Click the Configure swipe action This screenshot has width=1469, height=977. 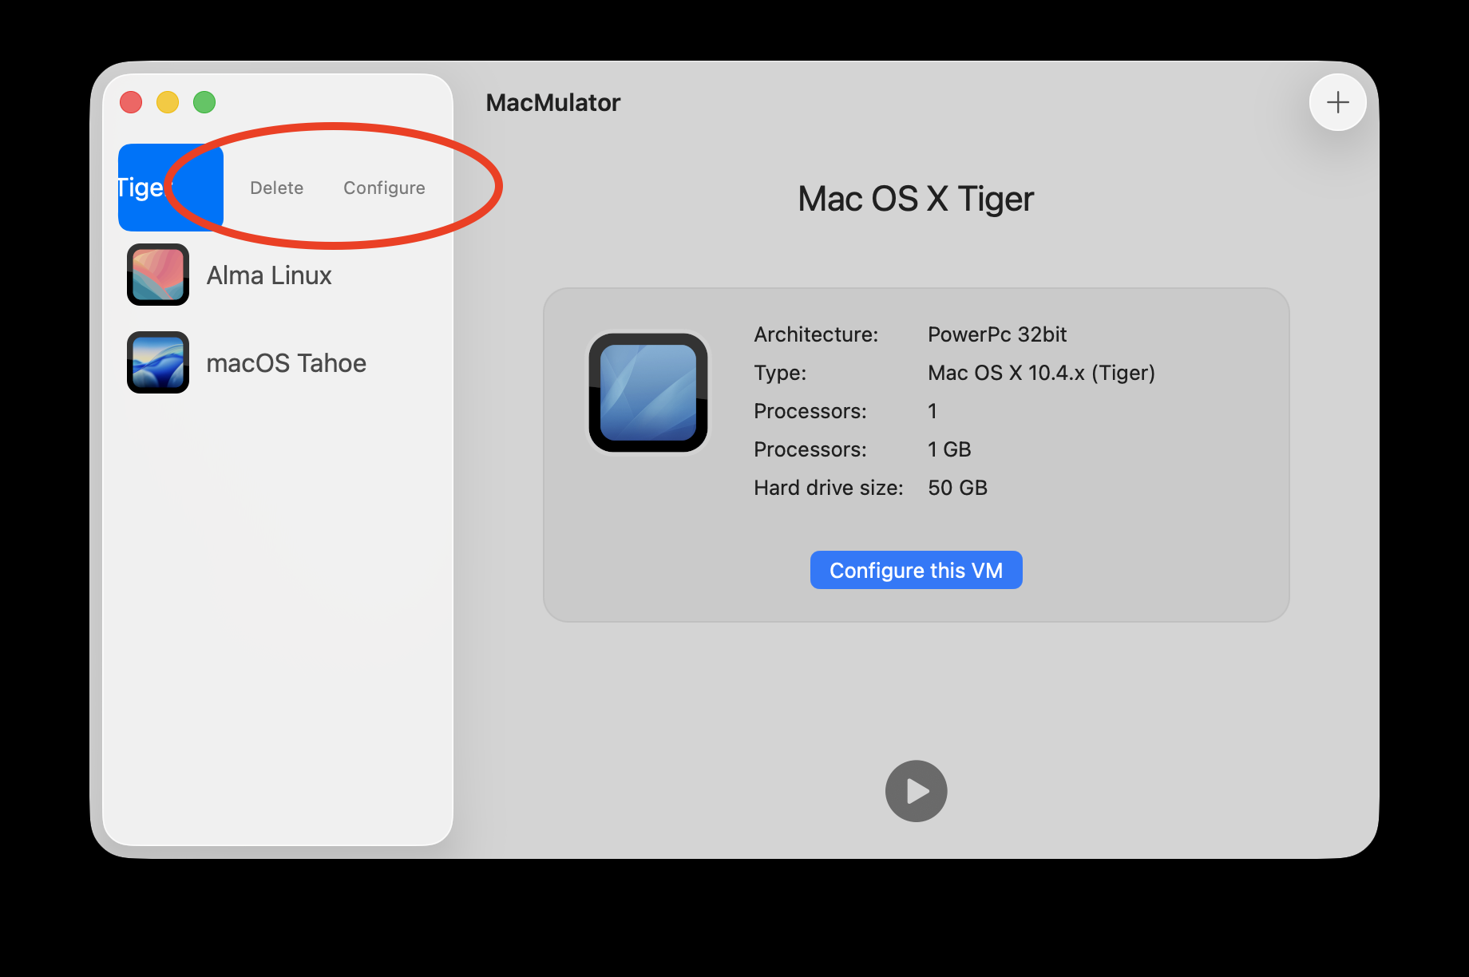pyautogui.click(x=384, y=188)
